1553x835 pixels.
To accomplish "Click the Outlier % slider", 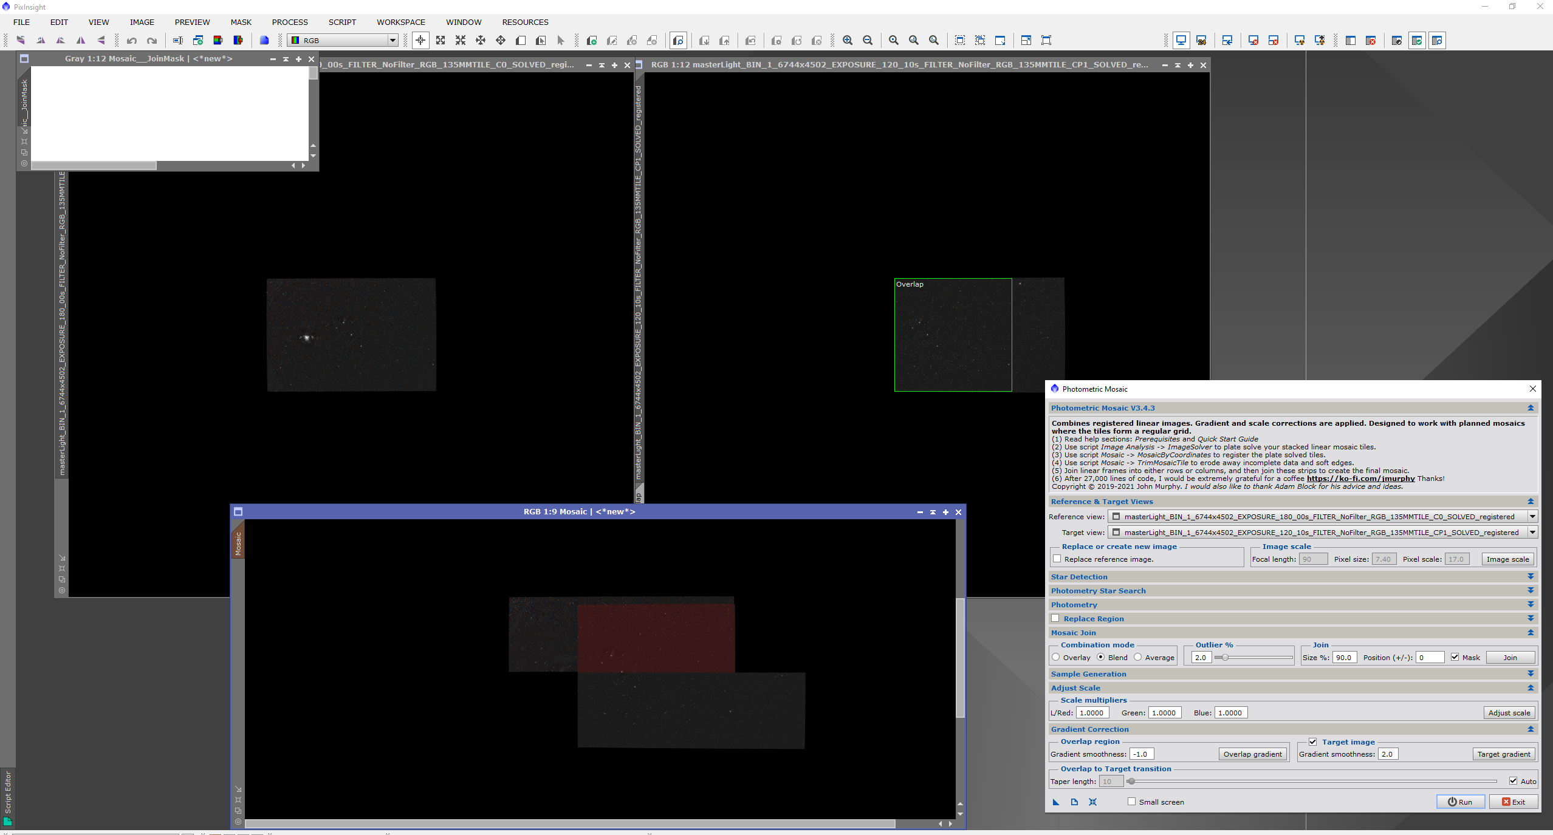I will pyautogui.click(x=1253, y=657).
